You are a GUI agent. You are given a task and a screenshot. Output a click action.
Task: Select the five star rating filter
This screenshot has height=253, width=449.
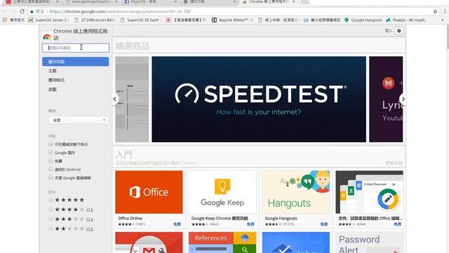[51, 200]
